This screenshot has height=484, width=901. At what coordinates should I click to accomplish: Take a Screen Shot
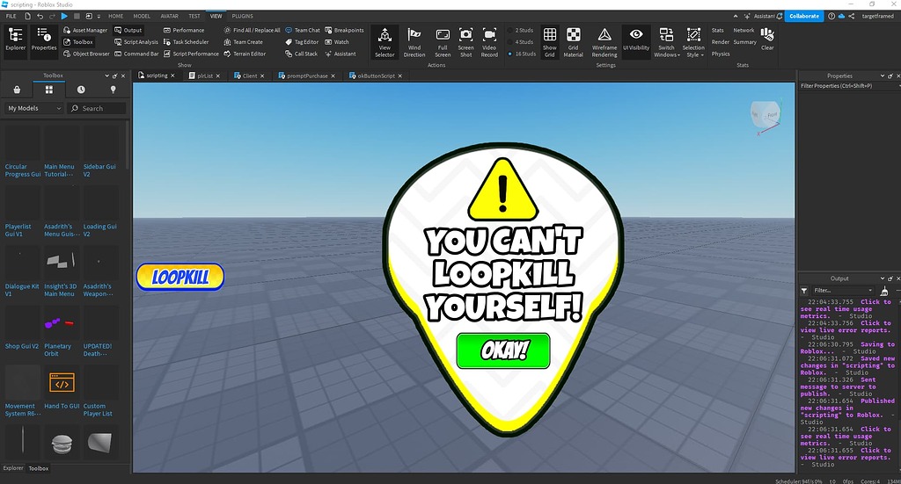pos(466,42)
